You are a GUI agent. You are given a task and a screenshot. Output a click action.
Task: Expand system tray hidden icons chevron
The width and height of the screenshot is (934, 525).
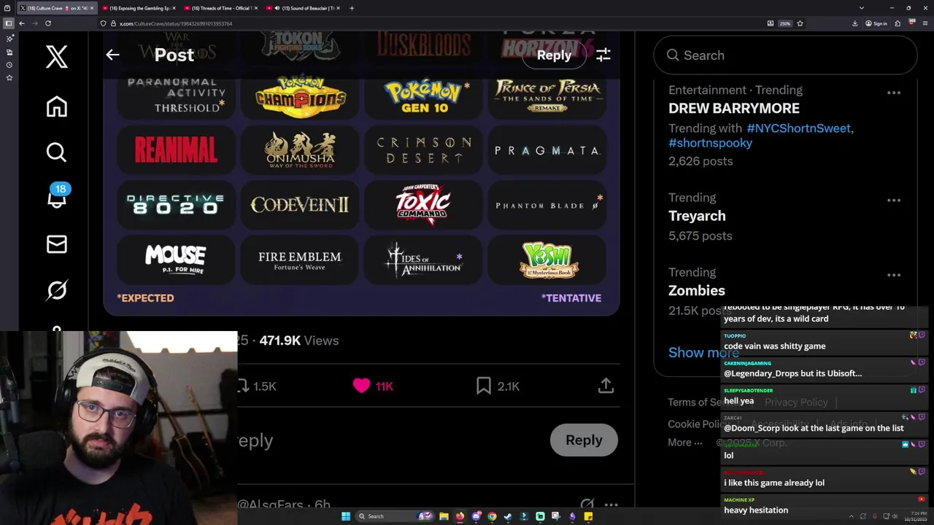[x=852, y=516]
